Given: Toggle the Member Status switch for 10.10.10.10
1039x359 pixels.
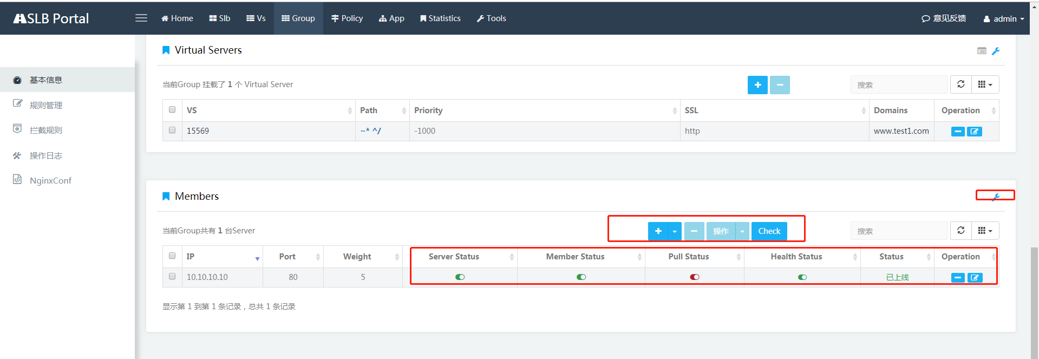Looking at the screenshot, I should point(581,277).
